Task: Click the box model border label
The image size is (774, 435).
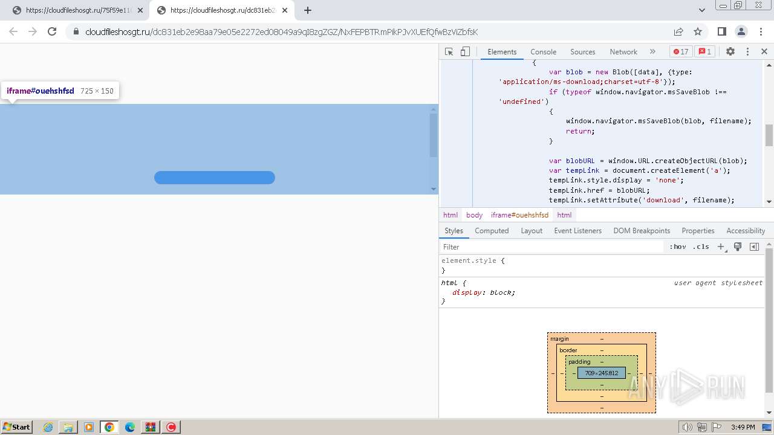Action: pos(568,350)
